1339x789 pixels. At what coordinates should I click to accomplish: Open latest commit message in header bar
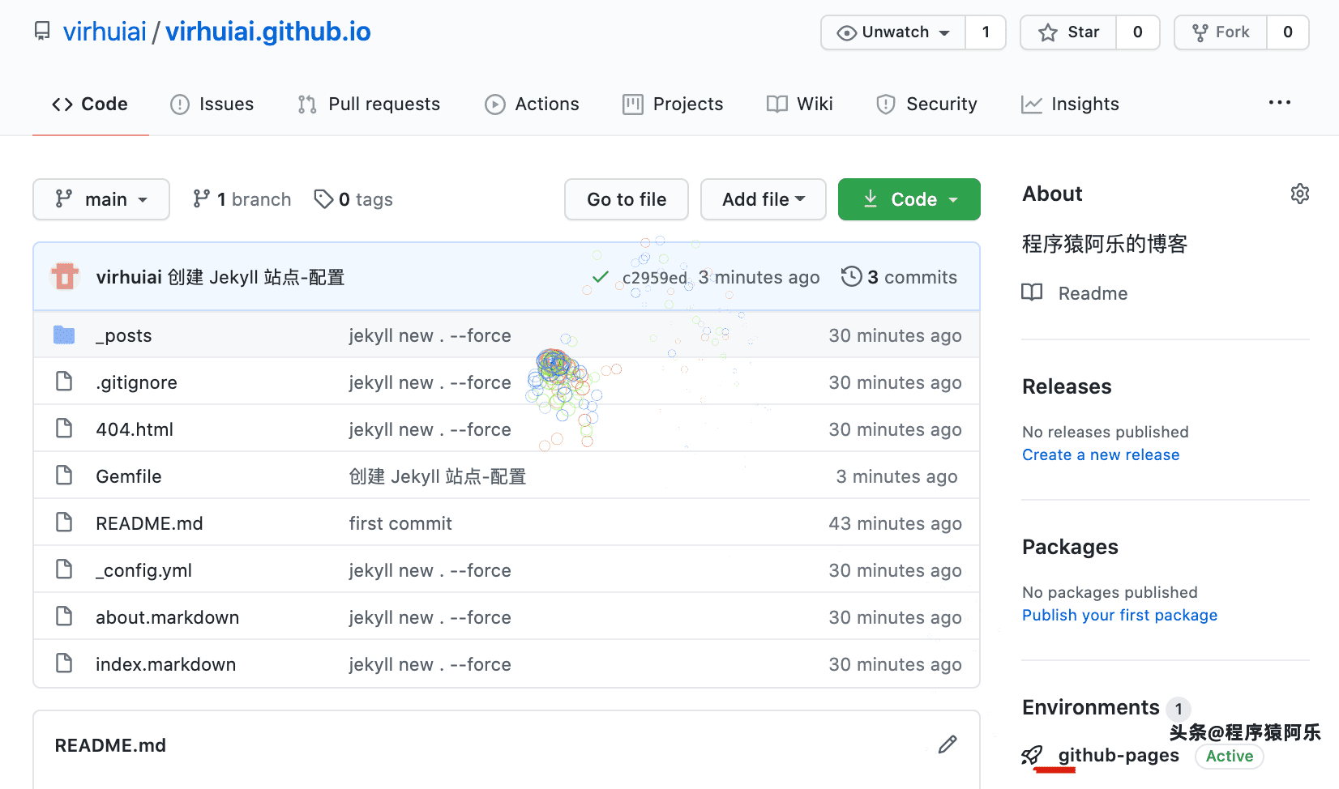(x=256, y=277)
